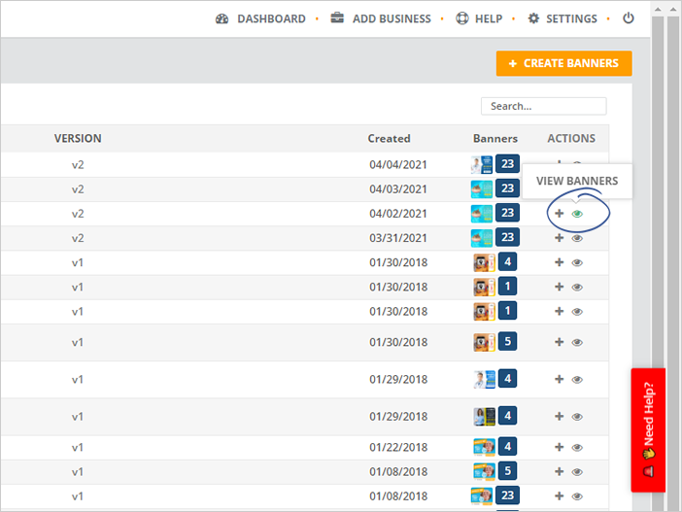
Task: Open the Add Business menu item
Action: pos(380,18)
